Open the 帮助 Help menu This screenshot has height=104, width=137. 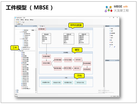pos(32,20)
